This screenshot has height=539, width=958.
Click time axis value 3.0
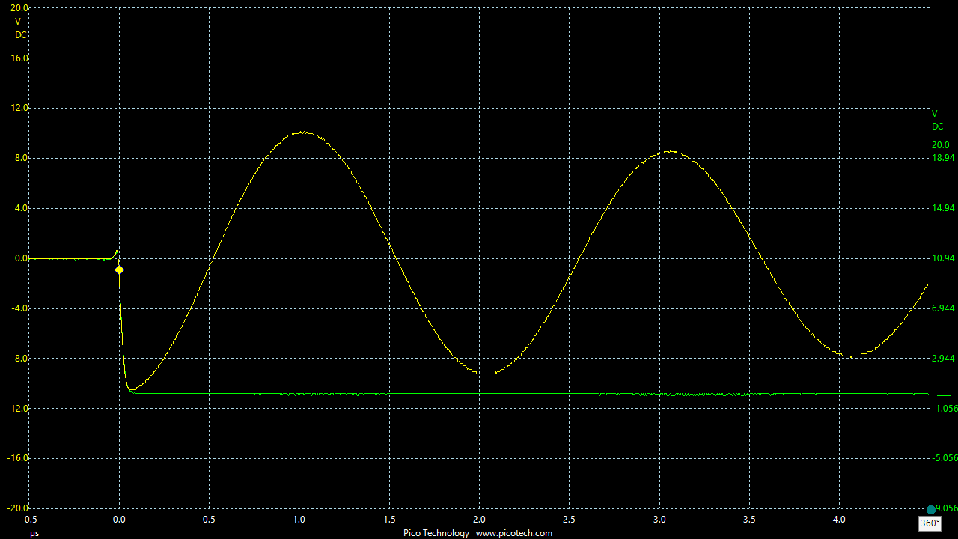tap(659, 519)
